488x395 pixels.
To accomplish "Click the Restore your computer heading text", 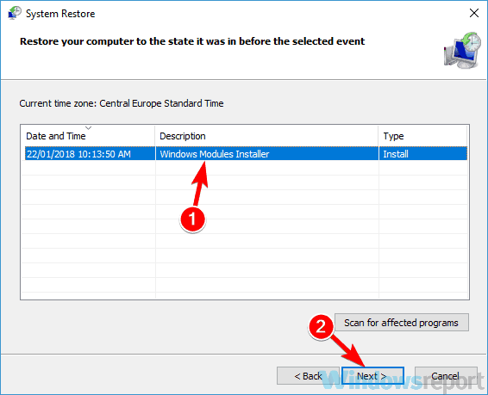I will click(192, 41).
